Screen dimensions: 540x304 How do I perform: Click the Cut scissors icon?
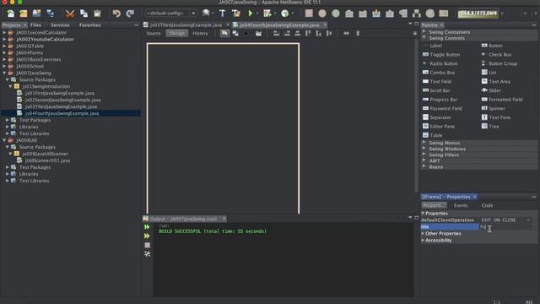[70, 14]
